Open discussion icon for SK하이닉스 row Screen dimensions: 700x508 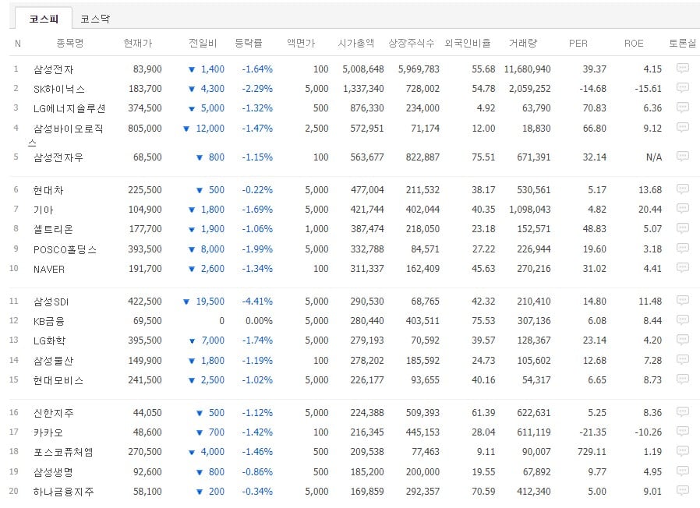point(682,88)
